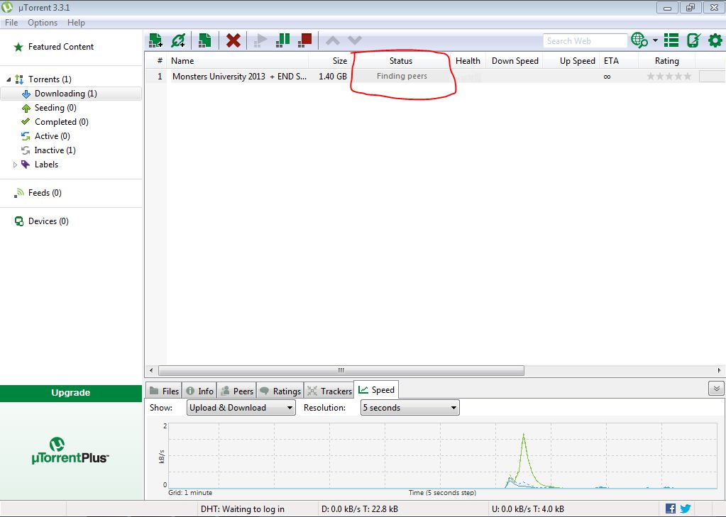
Task: Sort by Rating column header
Action: point(666,60)
